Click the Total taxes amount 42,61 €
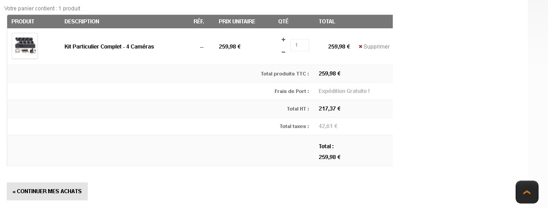This screenshot has width=548, height=208. click(328, 126)
